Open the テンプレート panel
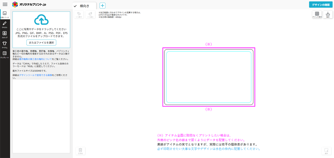Screen dimensions: 334x158 (x=5, y=54)
